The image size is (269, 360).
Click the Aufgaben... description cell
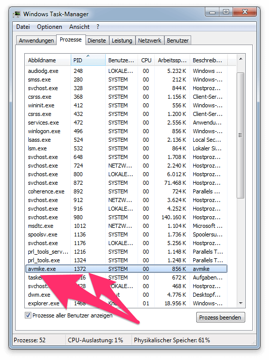tap(207, 277)
